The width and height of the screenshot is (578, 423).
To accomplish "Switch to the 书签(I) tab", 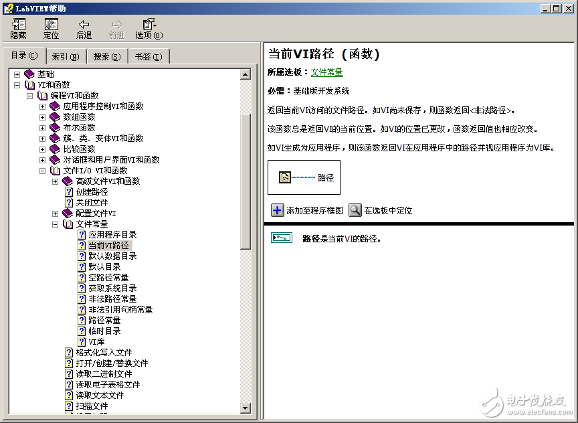I will tap(149, 57).
